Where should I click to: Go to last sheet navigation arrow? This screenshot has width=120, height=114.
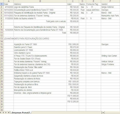coord(9,113)
